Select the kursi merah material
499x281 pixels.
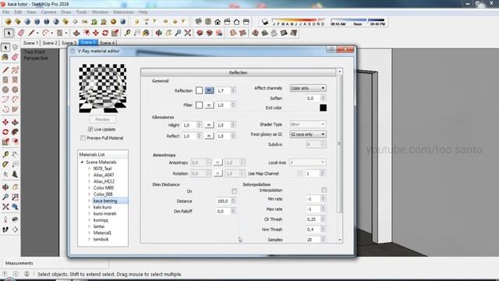point(104,213)
